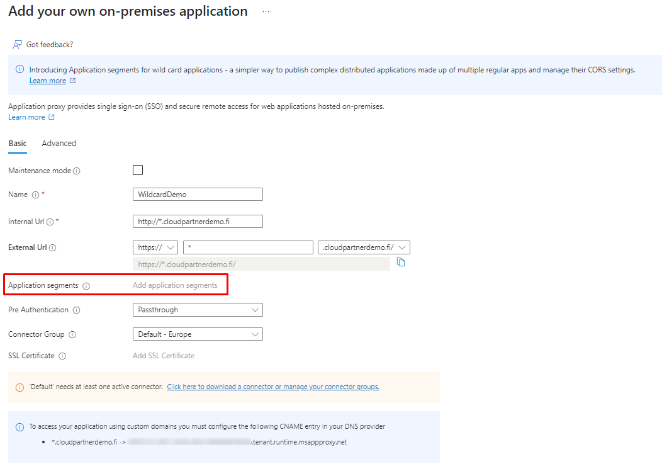Select the Basic tab
This screenshot has width=662, height=476.
pos(18,144)
